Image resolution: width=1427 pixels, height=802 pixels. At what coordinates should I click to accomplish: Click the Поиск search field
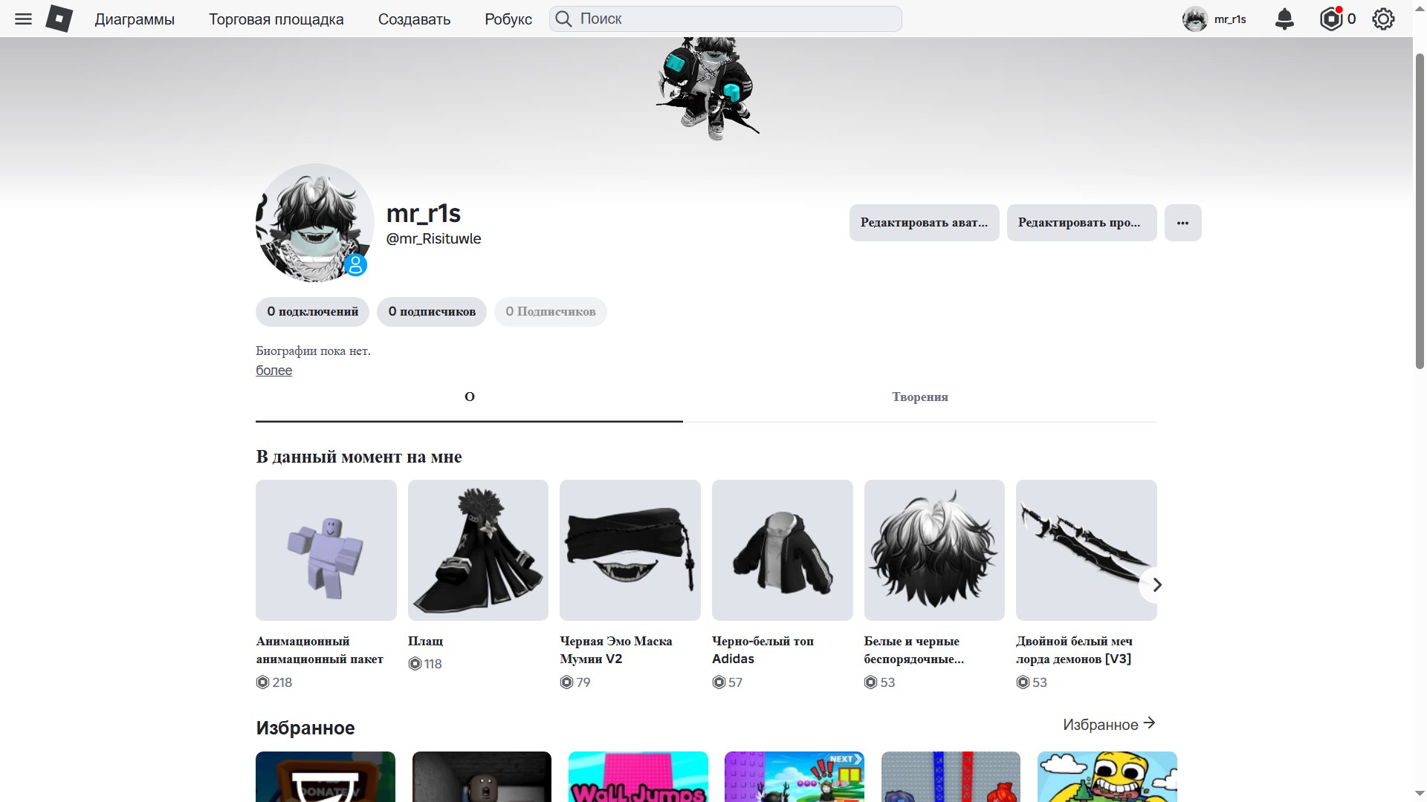725,19
